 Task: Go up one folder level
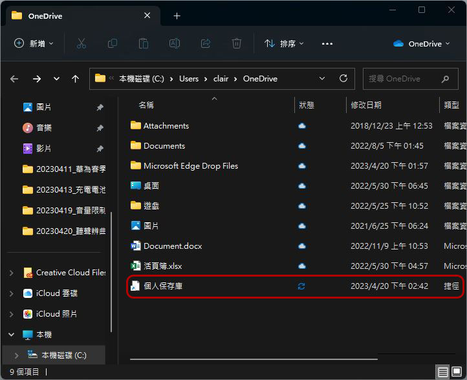point(75,79)
